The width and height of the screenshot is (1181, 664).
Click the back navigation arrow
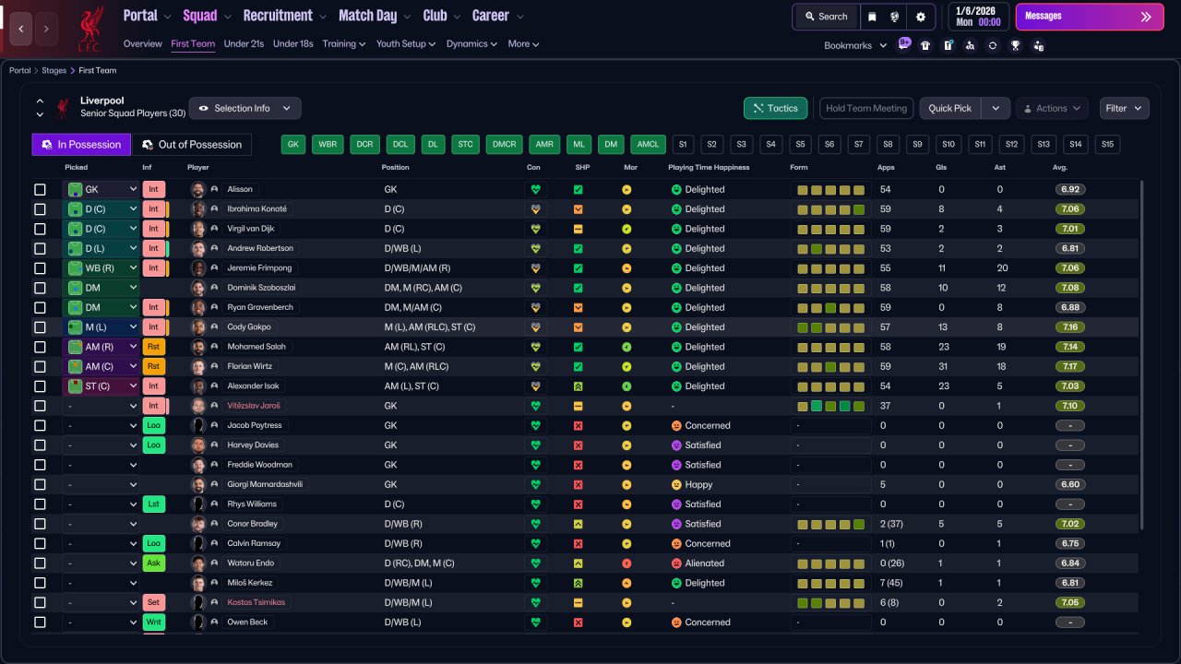click(x=22, y=29)
